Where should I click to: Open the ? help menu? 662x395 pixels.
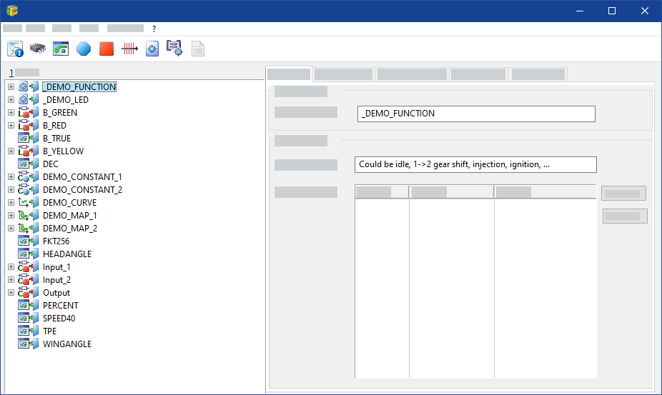tap(154, 29)
